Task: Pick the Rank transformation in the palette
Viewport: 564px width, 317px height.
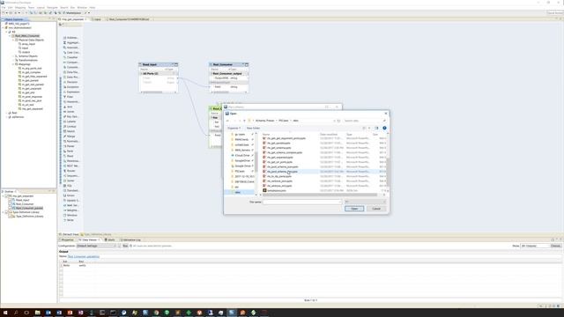Action: click(x=69, y=151)
